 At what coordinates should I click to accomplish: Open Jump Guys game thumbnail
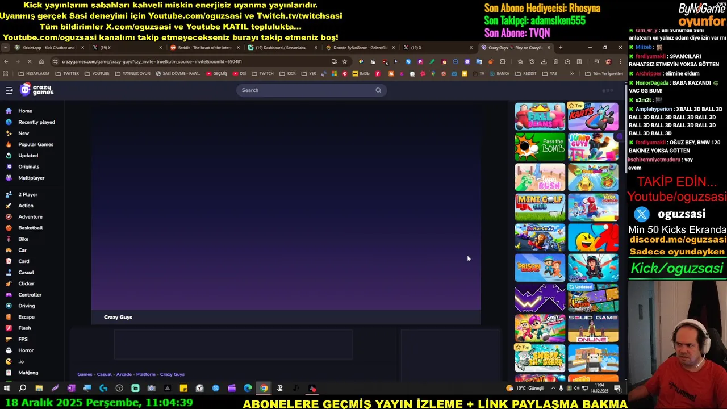point(593,147)
